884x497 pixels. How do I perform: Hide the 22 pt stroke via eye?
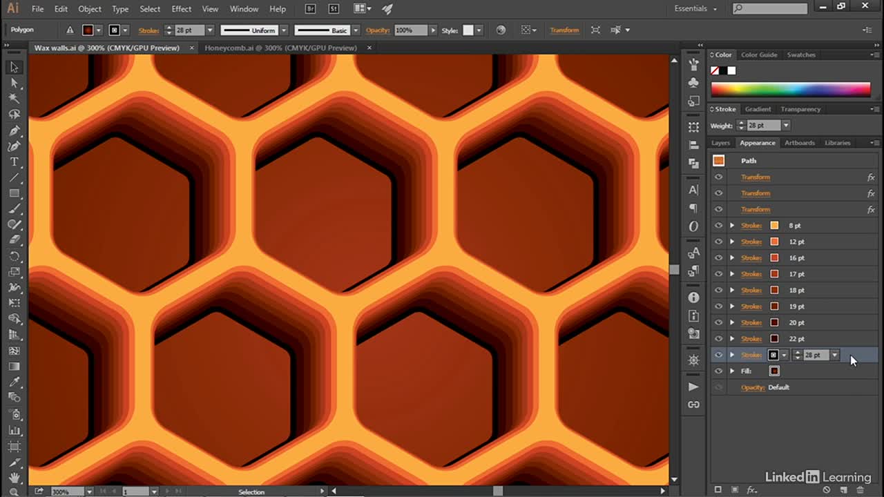pyautogui.click(x=719, y=338)
